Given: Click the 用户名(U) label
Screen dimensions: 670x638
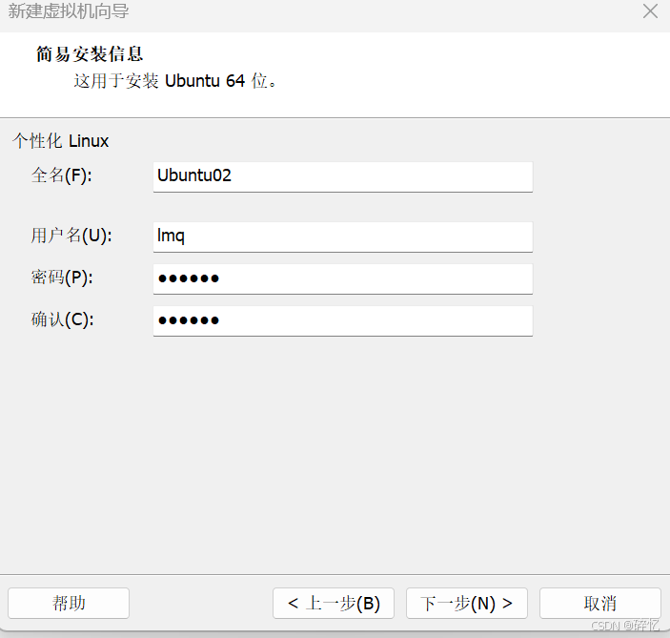Looking at the screenshot, I should pos(71,236).
